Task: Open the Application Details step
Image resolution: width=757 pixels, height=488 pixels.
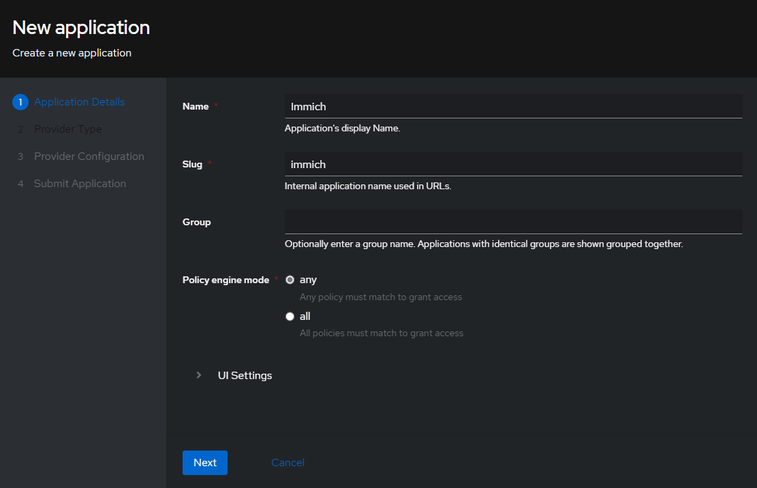Action: click(x=78, y=101)
